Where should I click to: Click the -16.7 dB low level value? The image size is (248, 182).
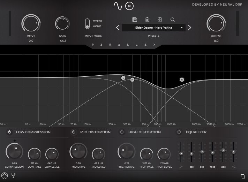click(x=52, y=163)
